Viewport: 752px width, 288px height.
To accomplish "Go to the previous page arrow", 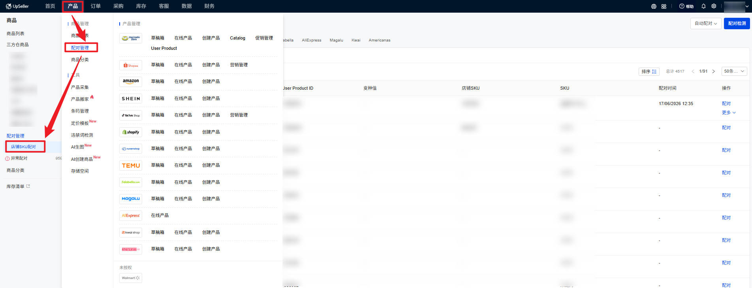I will pyautogui.click(x=693, y=72).
